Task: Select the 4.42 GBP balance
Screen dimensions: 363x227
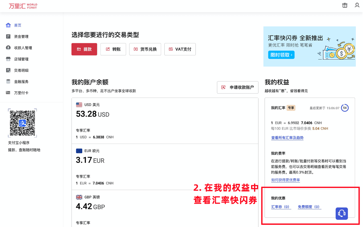Action: tap(90, 206)
